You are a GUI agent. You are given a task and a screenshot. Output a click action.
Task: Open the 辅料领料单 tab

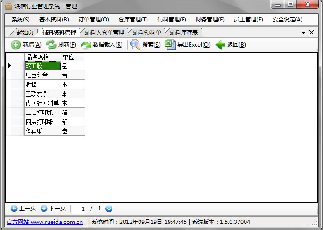(x=147, y=33)
